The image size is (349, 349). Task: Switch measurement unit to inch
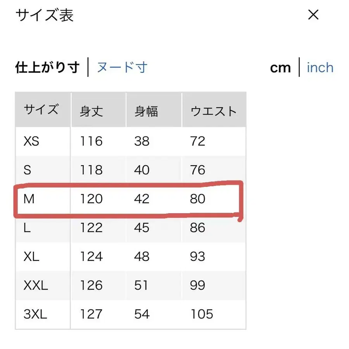(x=320, y=68)
